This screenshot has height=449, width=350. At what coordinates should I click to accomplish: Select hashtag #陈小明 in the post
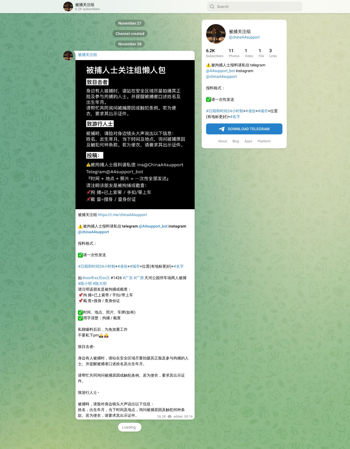(x=85, y=283)
